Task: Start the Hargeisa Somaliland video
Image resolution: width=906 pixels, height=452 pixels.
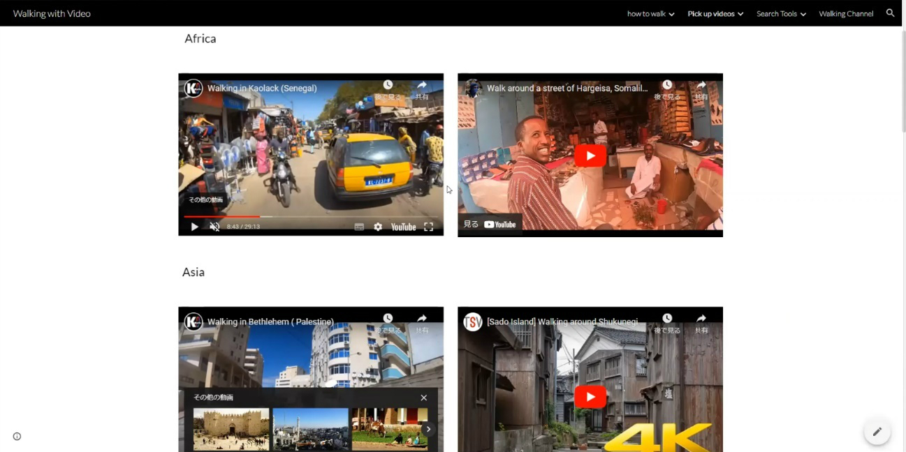Action: 590,156
